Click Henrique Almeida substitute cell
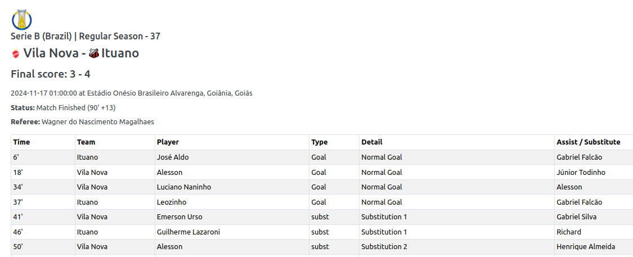Image resolution: width=633 pixels, height=257 pixels. [585, 247]
